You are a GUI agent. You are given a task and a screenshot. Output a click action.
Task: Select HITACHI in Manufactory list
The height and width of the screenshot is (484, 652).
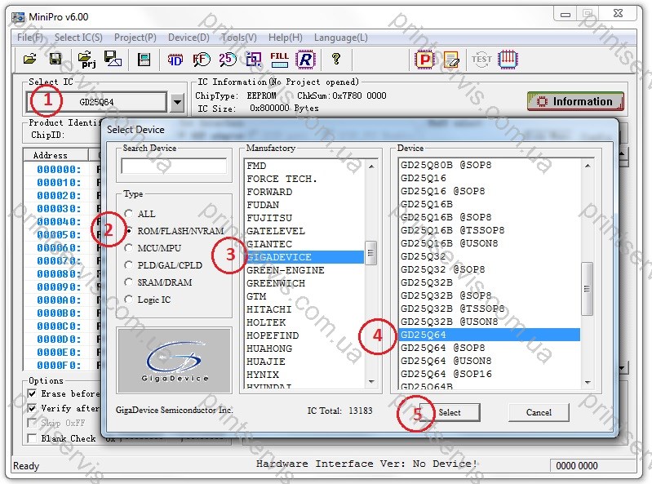coord(305,309)
